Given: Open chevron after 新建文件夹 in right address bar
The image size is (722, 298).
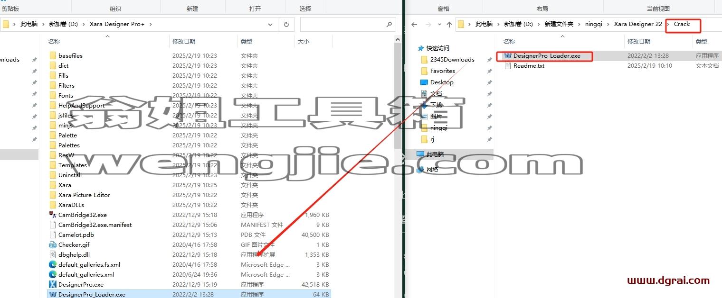Looking at the screenshot, I should 579,24.
